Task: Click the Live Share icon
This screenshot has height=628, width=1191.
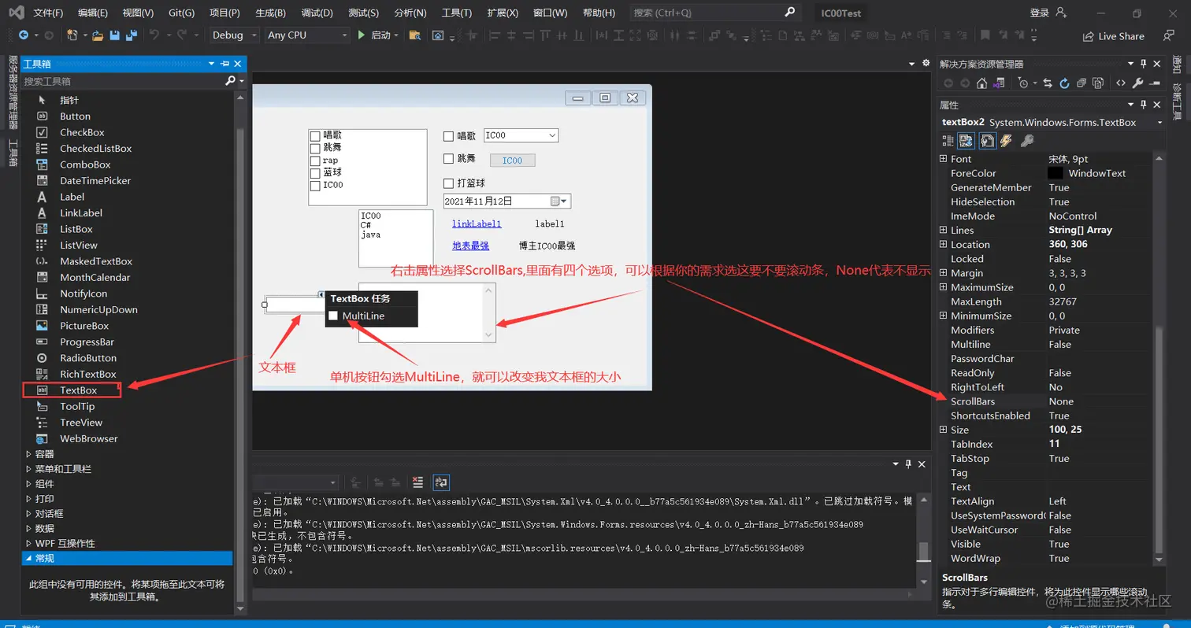Action: point(1089,36)
